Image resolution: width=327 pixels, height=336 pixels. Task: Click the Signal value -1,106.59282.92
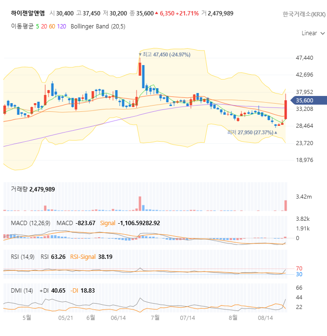139,223
